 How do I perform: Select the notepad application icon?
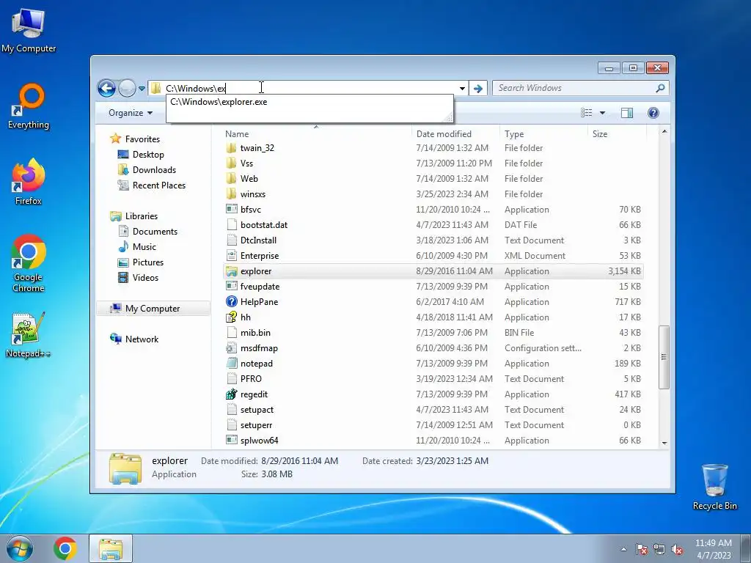pyautogui.click(x=231, y=364)
